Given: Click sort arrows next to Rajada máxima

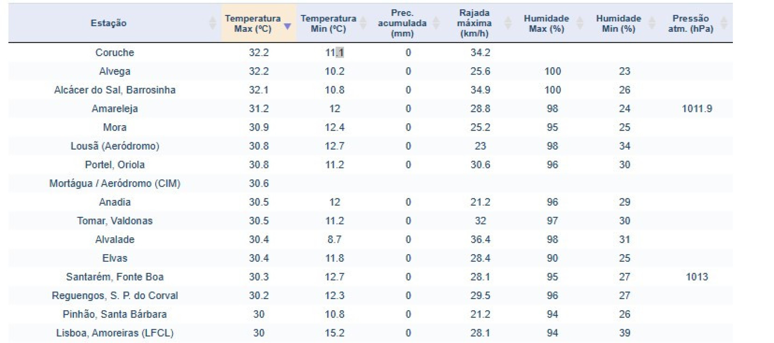Looking at the screenshot, I should [x=508, y=23].
